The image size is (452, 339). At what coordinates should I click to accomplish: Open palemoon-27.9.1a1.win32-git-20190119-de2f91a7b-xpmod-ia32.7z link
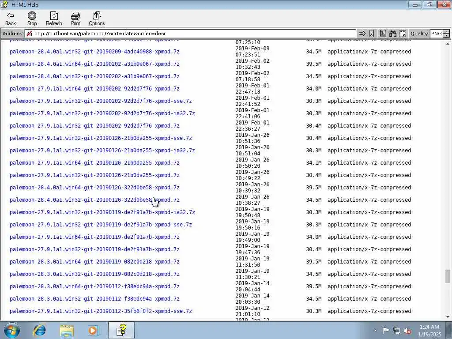pos(102,212)
